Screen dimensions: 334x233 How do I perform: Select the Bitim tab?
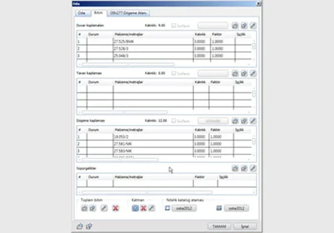[x=99, y=13]
